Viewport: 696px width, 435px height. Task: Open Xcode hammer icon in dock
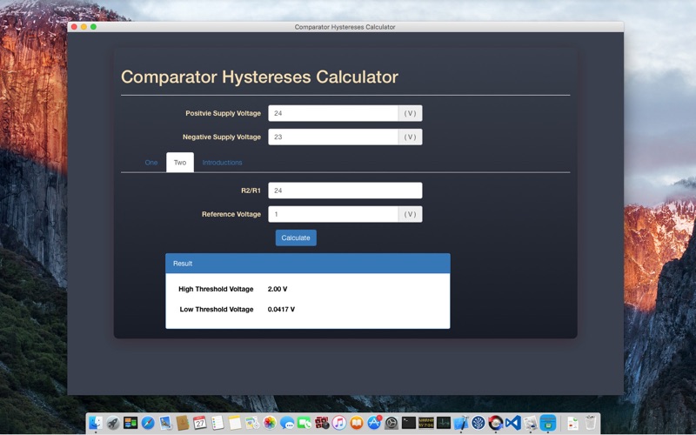pos(461,423)
